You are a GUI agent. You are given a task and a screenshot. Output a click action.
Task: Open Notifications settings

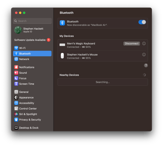[32, 67]
